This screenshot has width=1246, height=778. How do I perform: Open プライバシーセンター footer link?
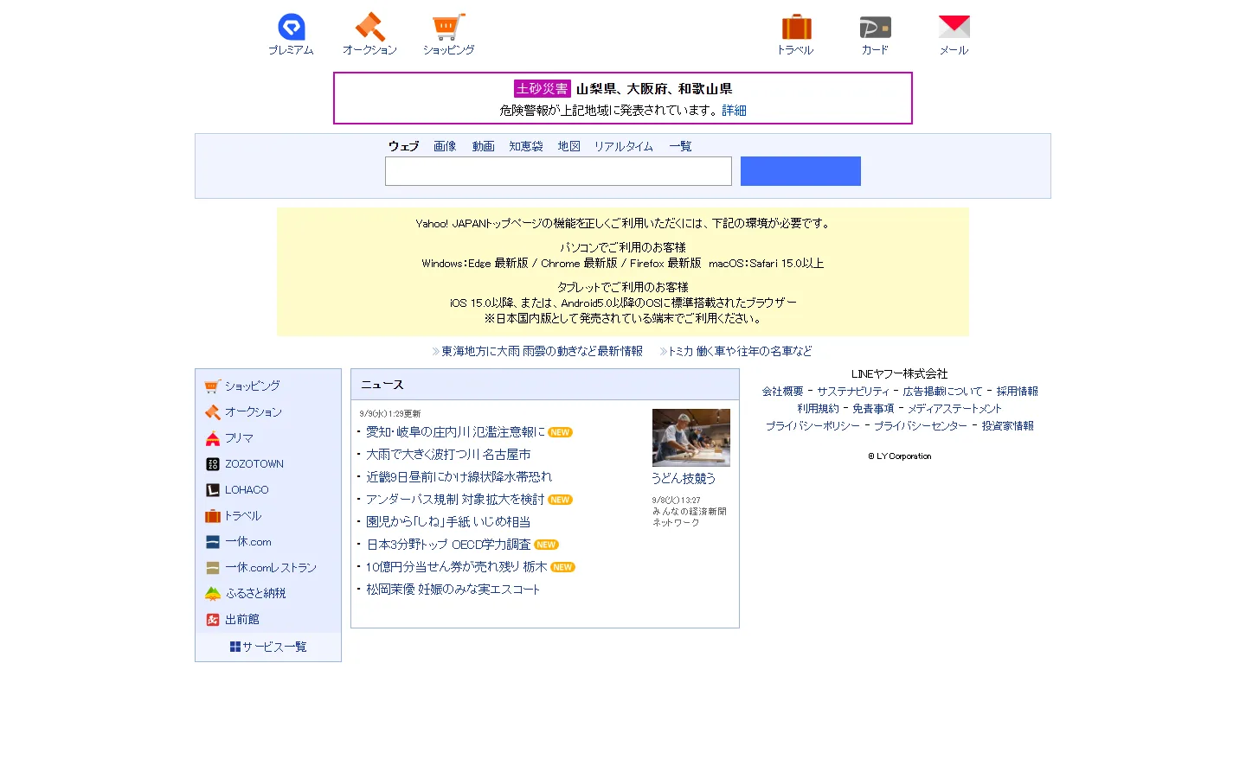[x=920, y=426]
